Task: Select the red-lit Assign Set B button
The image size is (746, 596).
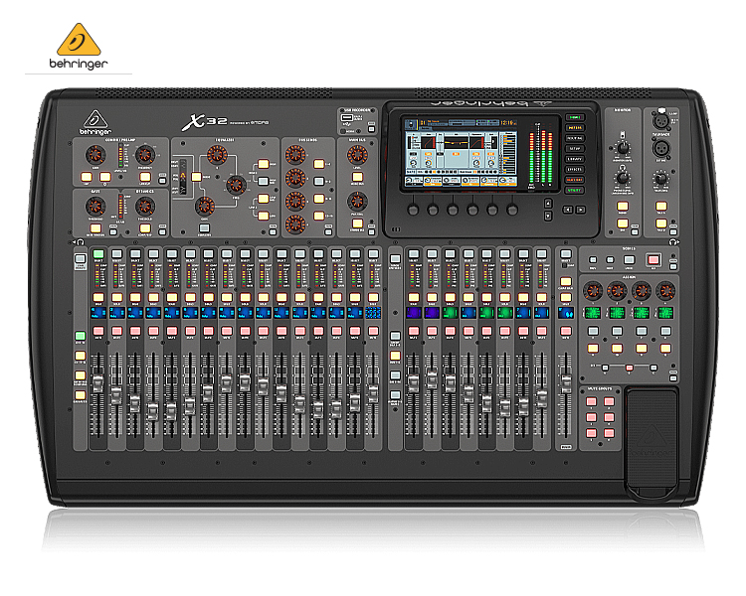Action: coord(630,368)
